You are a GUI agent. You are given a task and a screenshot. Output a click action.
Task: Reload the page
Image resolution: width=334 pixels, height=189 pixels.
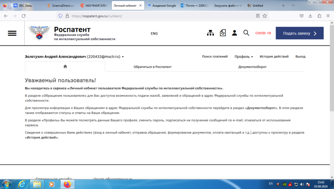tap(24, 16)
